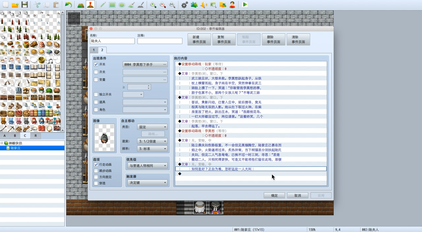The width and height of the screenshot is (422, 232).
Task: Open the Plugin Manager puzzle icon
Action: 194,5
